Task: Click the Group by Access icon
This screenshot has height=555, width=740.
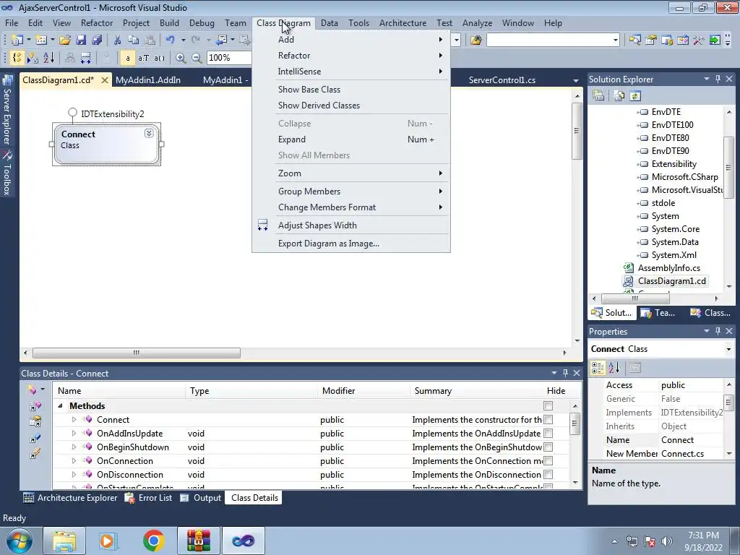Action: (33, 58)
